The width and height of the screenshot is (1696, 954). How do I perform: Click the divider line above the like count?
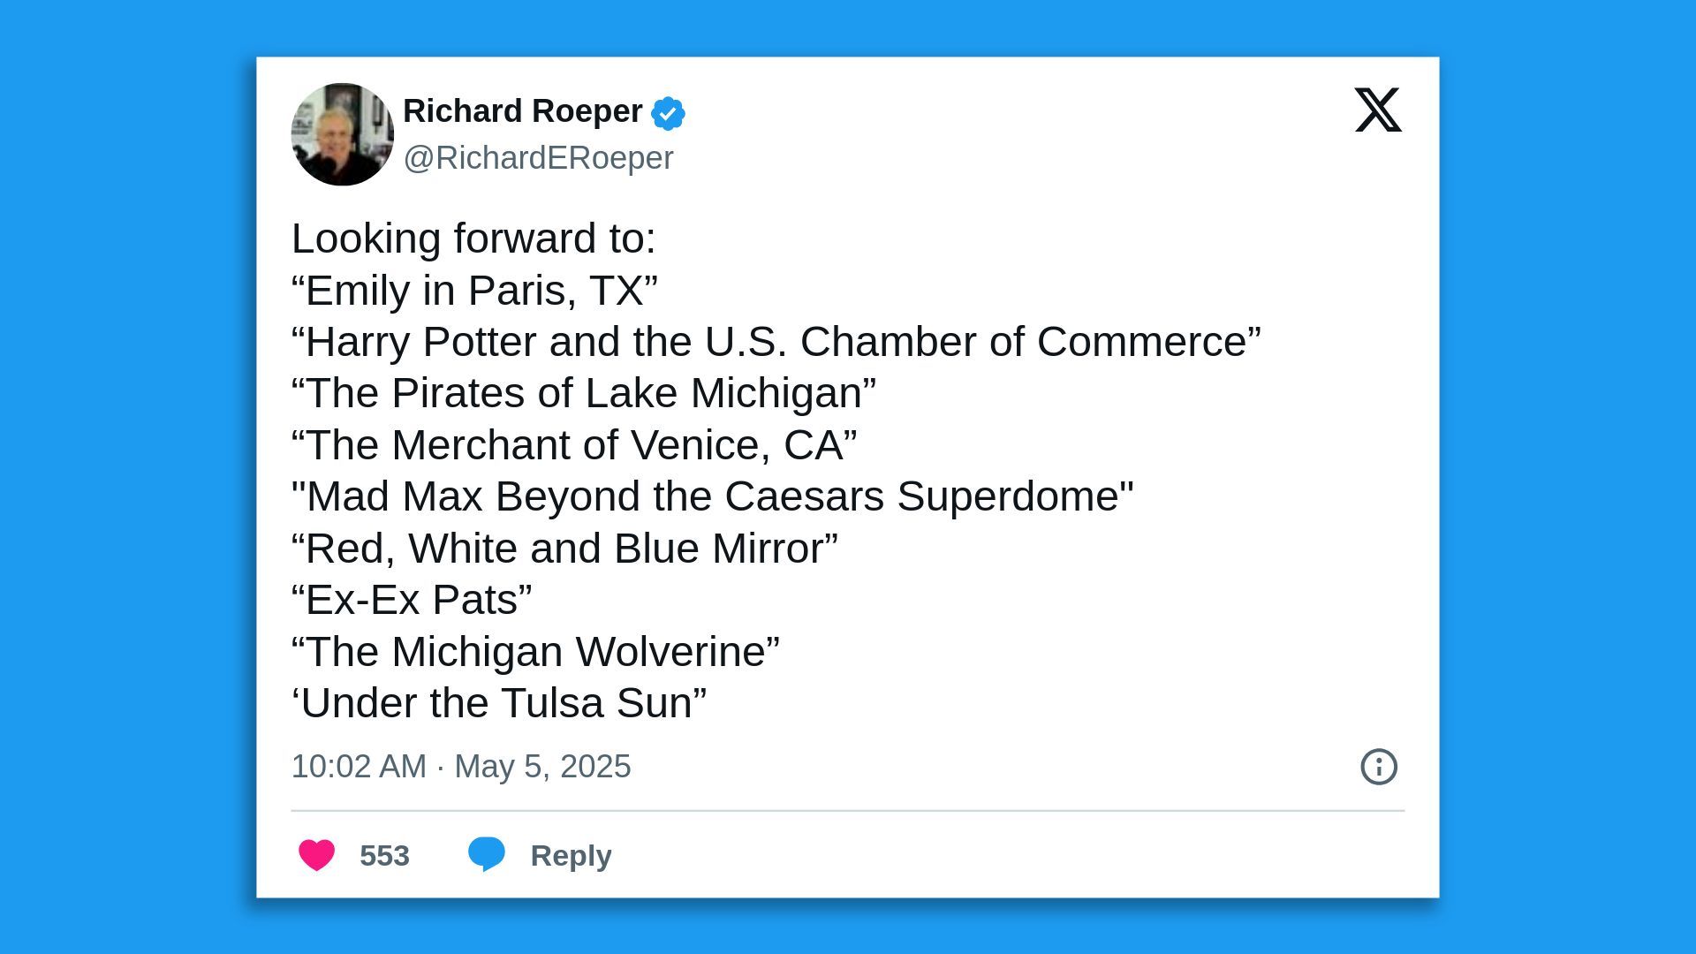pos(847,808)
